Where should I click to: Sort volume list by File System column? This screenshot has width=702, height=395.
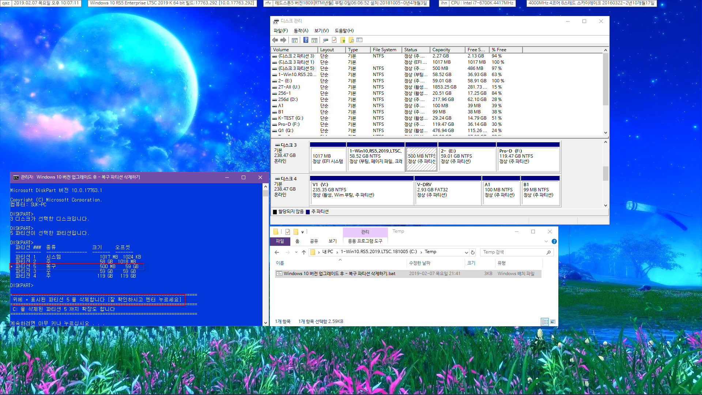pos(386,50)
